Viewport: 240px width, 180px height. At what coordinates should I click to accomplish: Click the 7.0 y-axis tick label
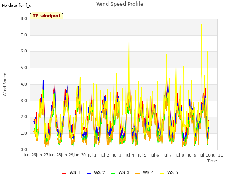click(x=24, y=35)
